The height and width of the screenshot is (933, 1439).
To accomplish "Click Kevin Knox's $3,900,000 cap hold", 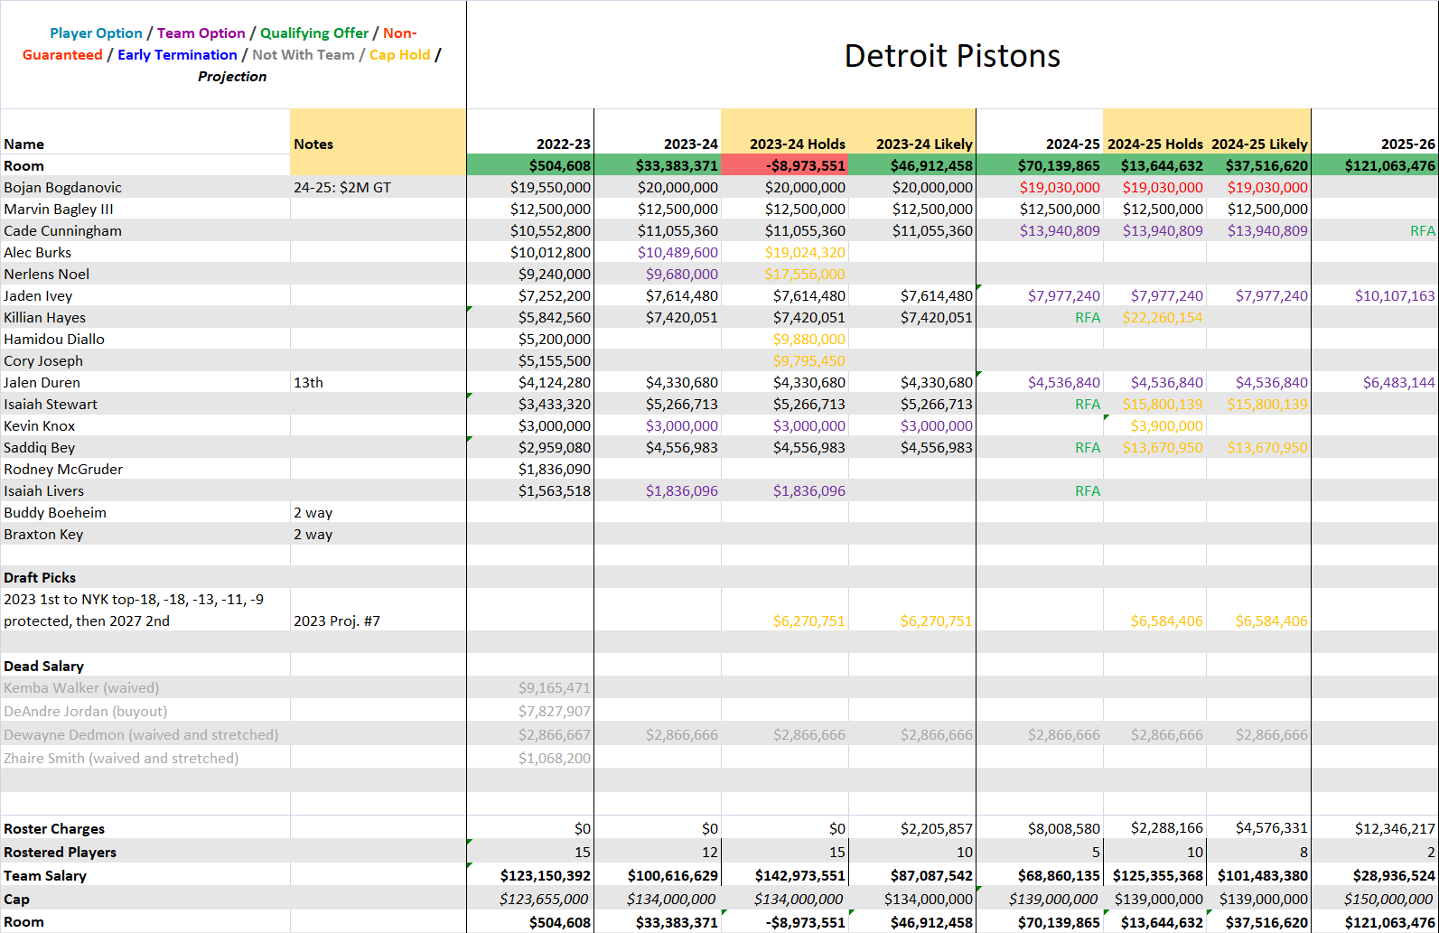I will [1166, 425].
